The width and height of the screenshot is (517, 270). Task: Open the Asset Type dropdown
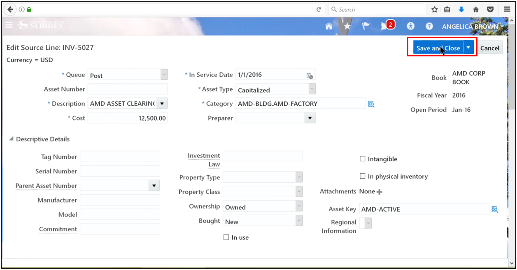point(311,89)
